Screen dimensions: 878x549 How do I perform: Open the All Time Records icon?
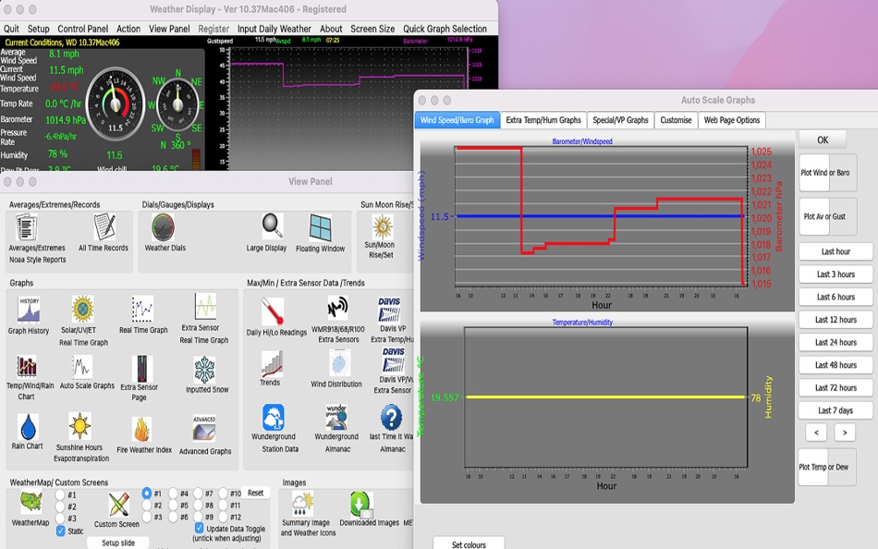[x=104, y=226]
